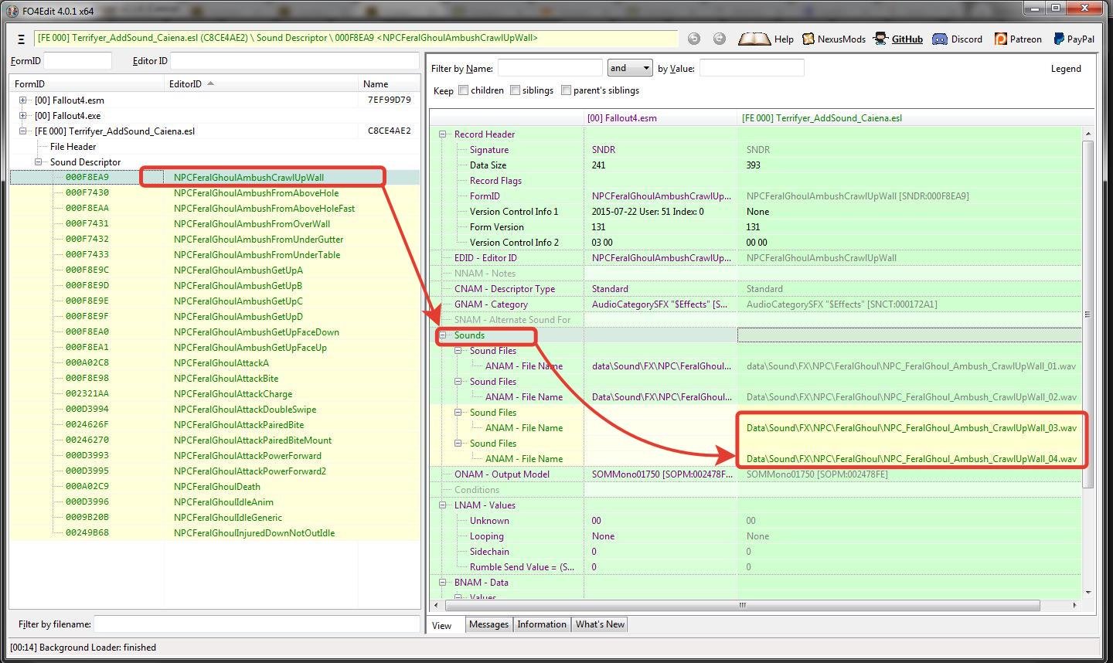Open Help book icon

coord(754,39)
